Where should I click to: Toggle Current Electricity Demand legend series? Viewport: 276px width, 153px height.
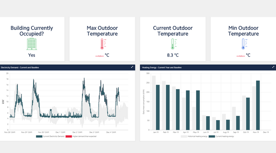click(x=50, y=137)
